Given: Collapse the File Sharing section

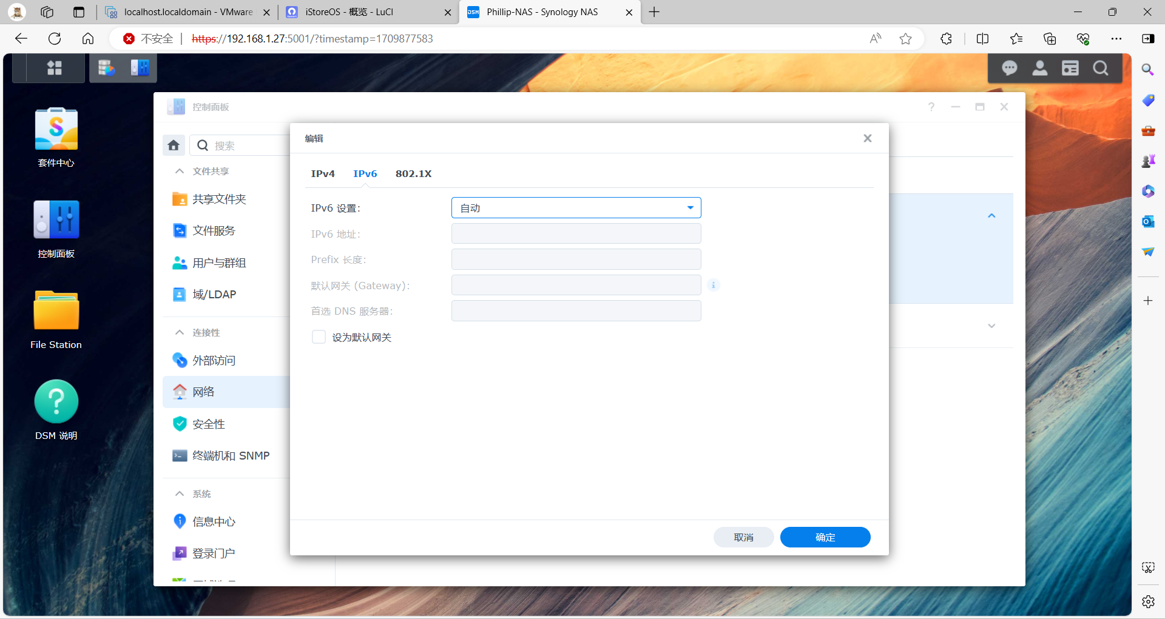Looking at the screenshot, I should [x=180, y=172].
